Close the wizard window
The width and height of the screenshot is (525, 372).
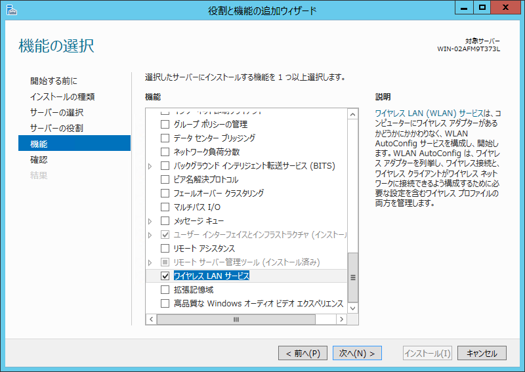[x=506, y=8]
